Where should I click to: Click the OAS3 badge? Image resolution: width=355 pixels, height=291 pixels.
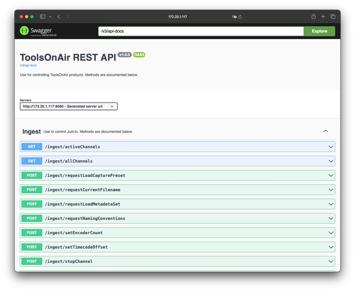click(x=139, y=55)
